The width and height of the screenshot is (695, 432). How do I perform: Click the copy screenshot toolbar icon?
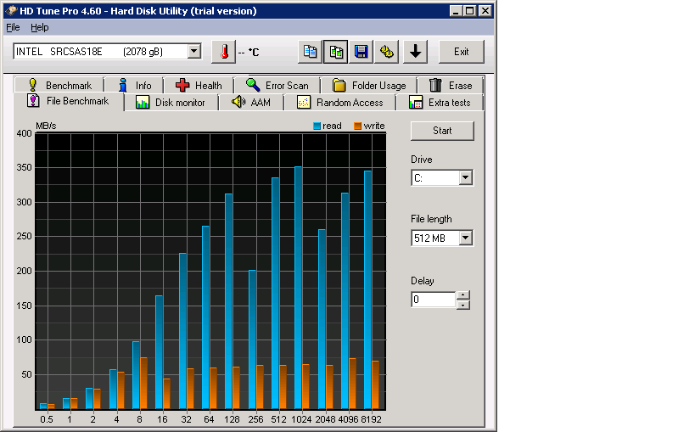pyautogui.click(x=336, y=52)
